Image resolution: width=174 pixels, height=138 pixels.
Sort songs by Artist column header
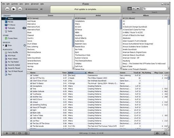77,73
